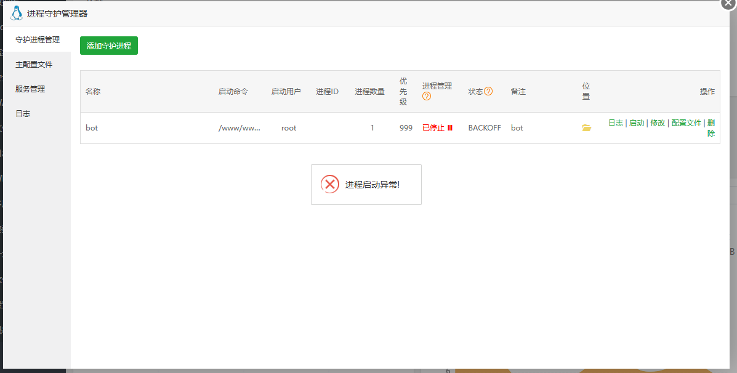This screenshot has width=737, height=373.
Task: Close the 进程守护管理器 dialog
Action: click(729, 3)
